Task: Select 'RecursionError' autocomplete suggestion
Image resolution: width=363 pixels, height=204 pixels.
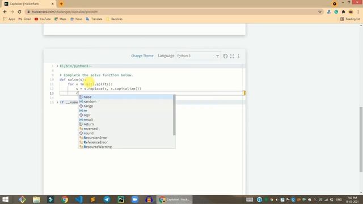Action: [125, 138]
